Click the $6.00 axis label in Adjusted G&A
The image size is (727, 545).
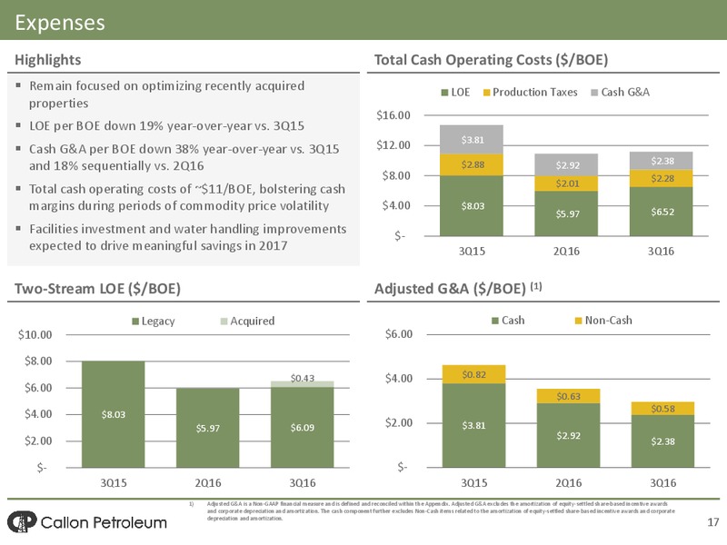pyautogui.click(x=398, y=334)
